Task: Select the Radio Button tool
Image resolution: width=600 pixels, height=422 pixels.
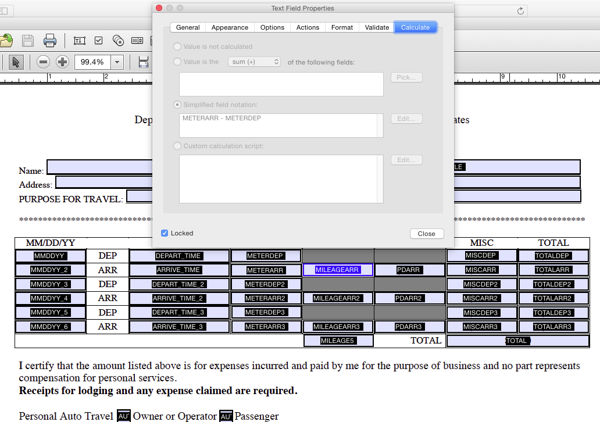Action: pyautogui.click(x=118, y=40)
